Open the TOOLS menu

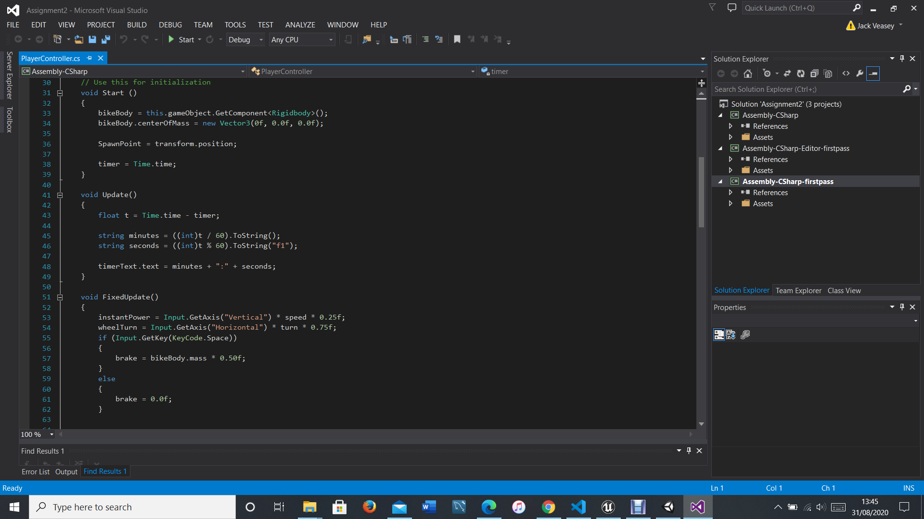coord(235,25)
